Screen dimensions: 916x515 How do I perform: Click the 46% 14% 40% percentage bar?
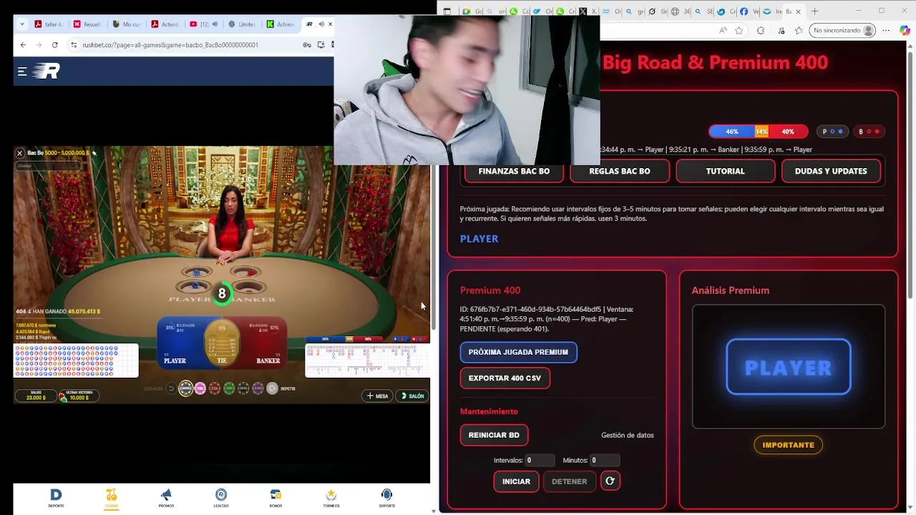[759, 132]
